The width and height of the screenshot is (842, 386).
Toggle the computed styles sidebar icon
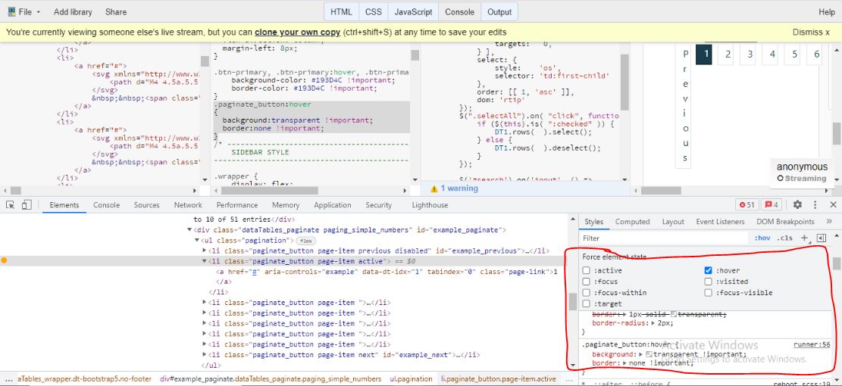coord(821,238)
